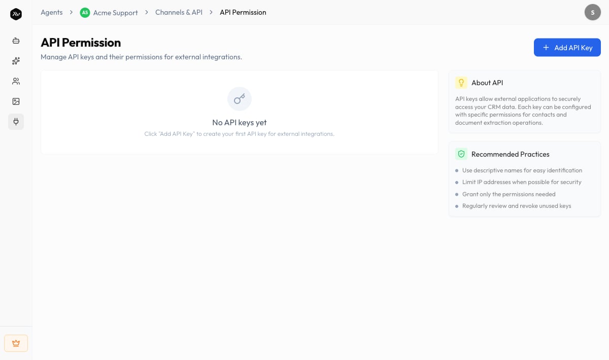The image size is (609, 360).
Task: Click 'Grant only the permissions needed' tip
Action: click(509, 194)
